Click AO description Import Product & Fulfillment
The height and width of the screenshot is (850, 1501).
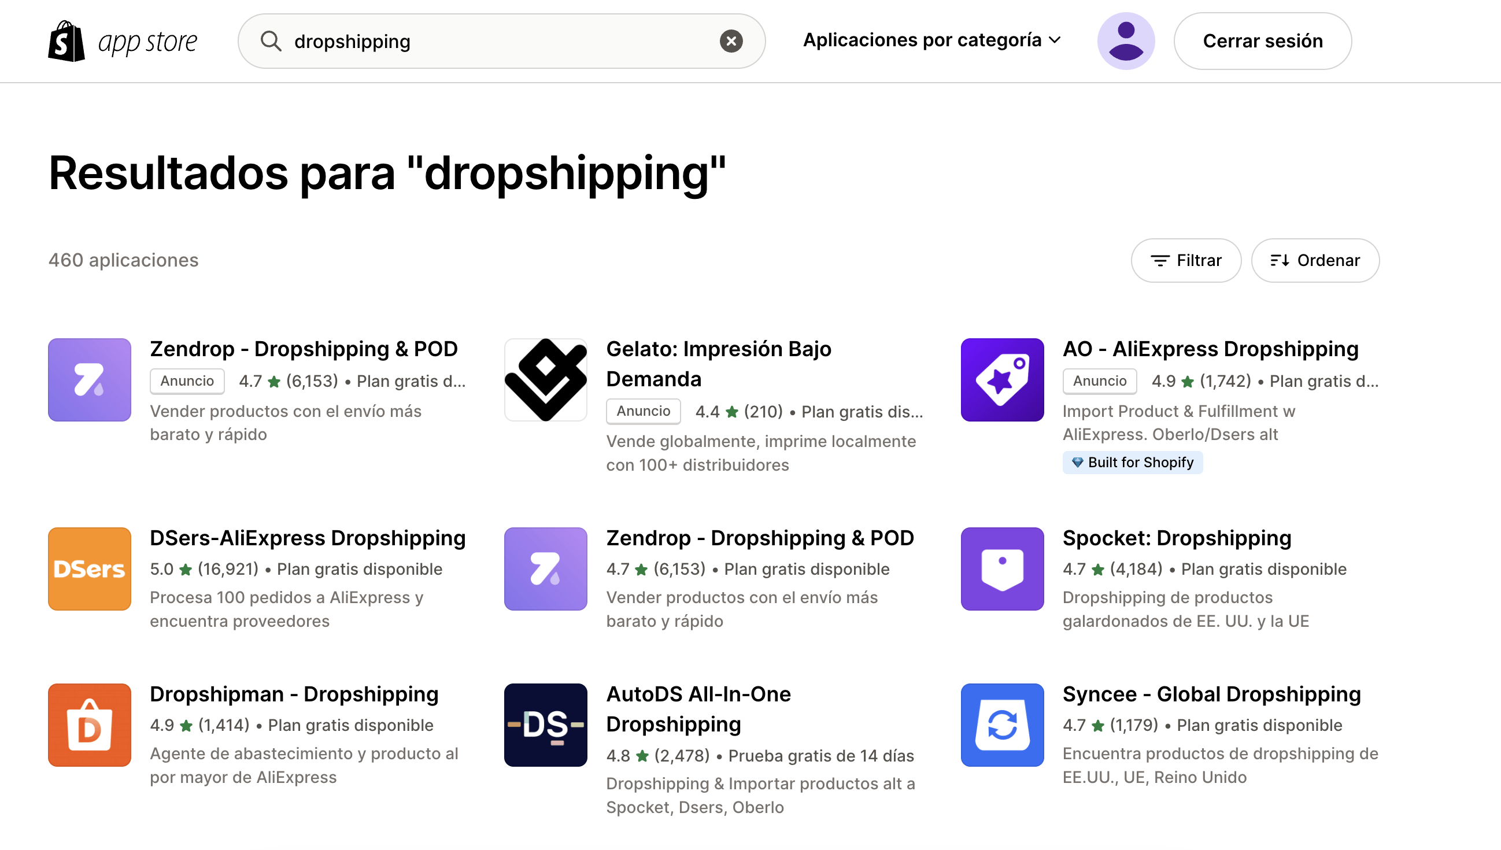point(1179,423)
